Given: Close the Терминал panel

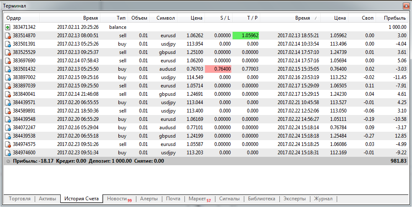Looking at the screenshot, I should coord(407,5).
